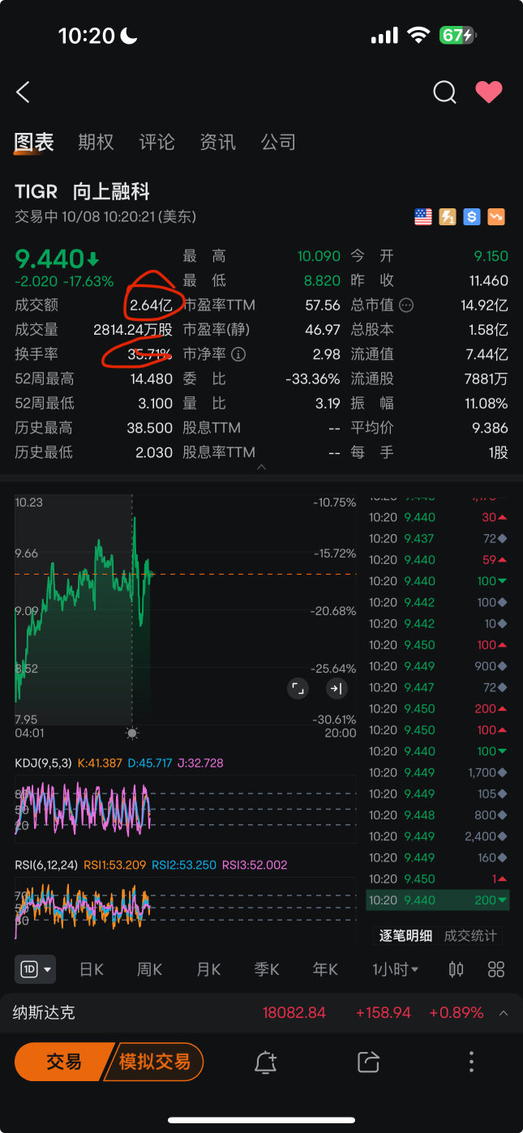Tap the Wi-Fi icon in status bar

point(418,35)
